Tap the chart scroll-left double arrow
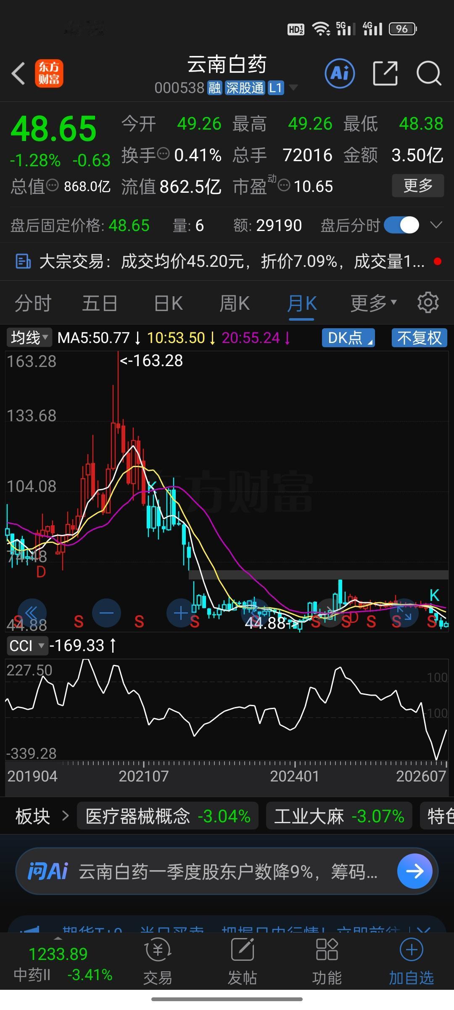 32,613
